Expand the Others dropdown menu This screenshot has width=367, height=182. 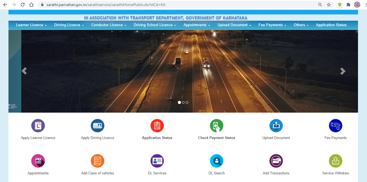coord(301,25)
